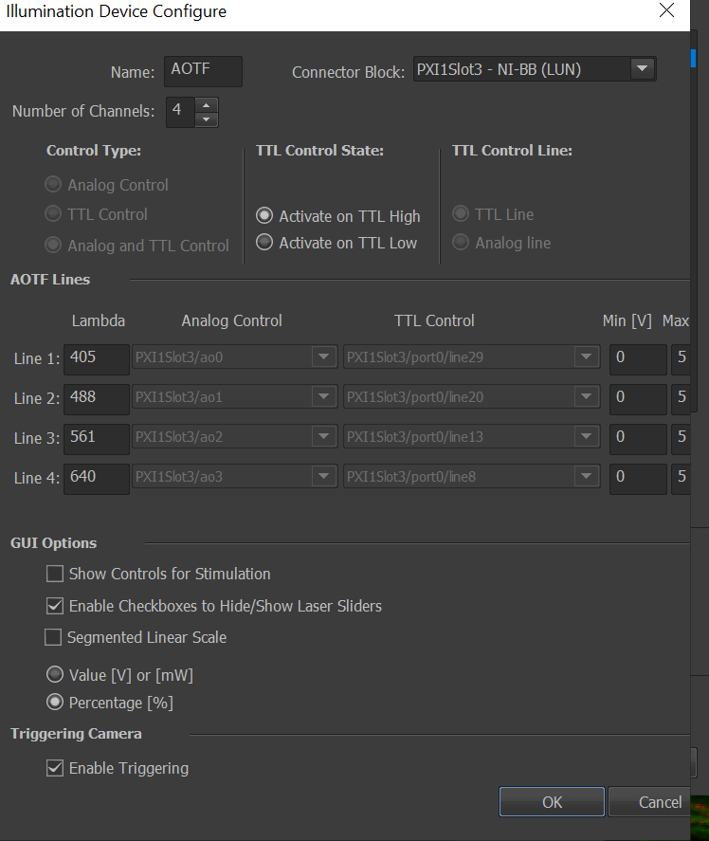This screenshot has width=709, height=841.
Task: Click the Line 2 Lambda field 488
Action: pyautogui.click(x=97, y=397)
